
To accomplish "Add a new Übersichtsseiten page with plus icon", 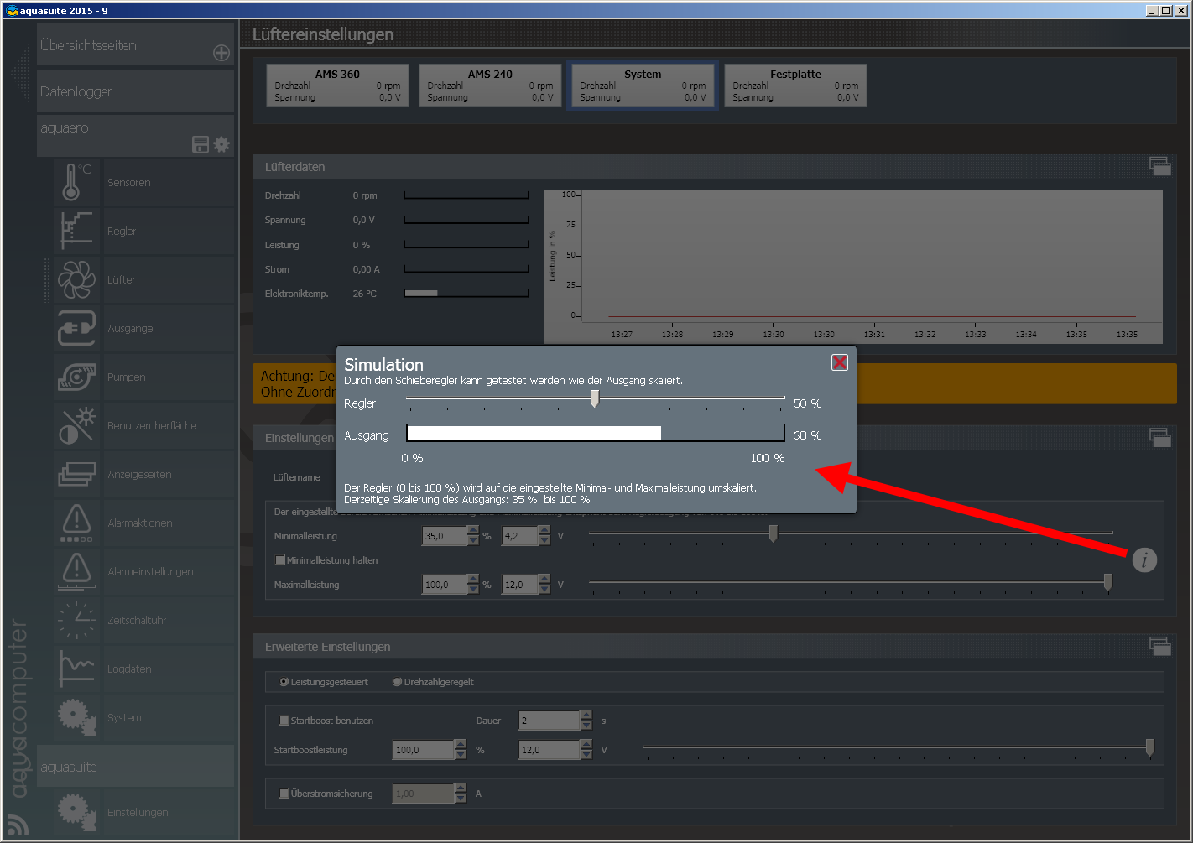I will point(221,53).
